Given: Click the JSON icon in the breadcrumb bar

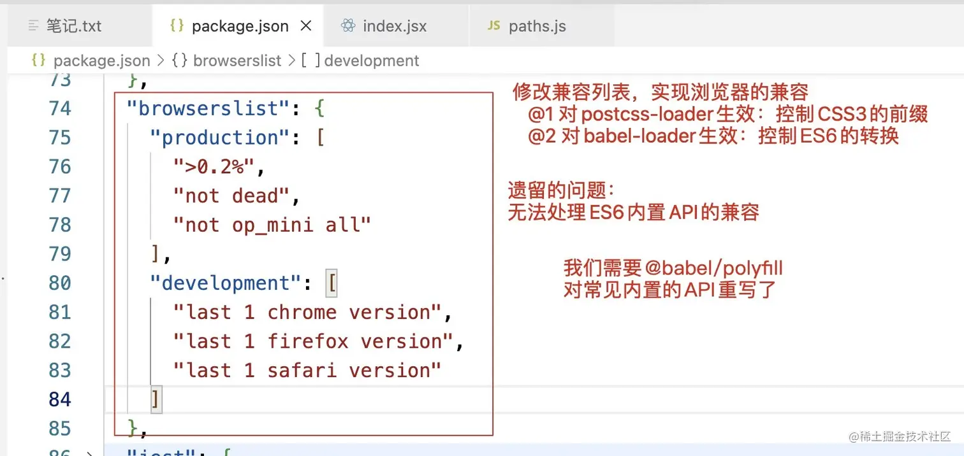Looking at the screenshot, I should coord(37,60).
